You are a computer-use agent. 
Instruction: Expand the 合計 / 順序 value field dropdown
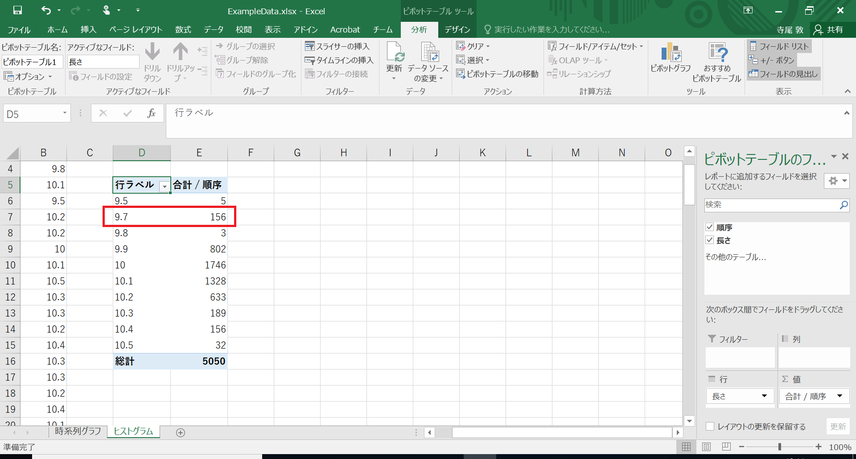[840, 396]
